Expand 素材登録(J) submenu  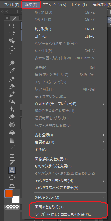click(x=65, y=135)
